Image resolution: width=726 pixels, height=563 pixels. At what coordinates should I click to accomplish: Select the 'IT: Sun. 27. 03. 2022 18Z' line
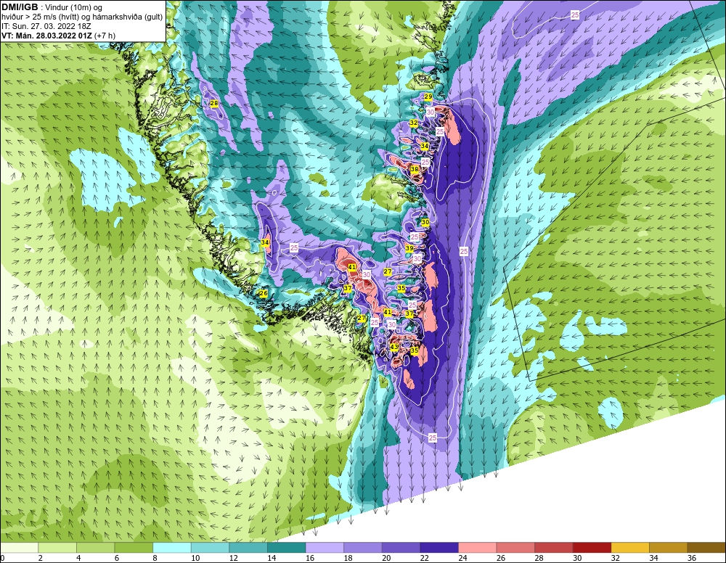pos(46,26)
